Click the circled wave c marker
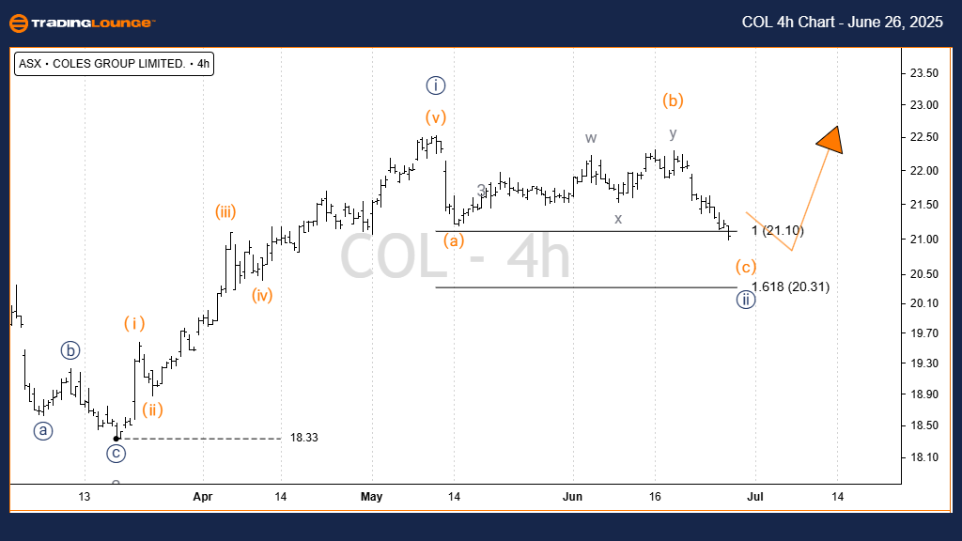This screenshot has height=541, width=962. click(116, 453)
